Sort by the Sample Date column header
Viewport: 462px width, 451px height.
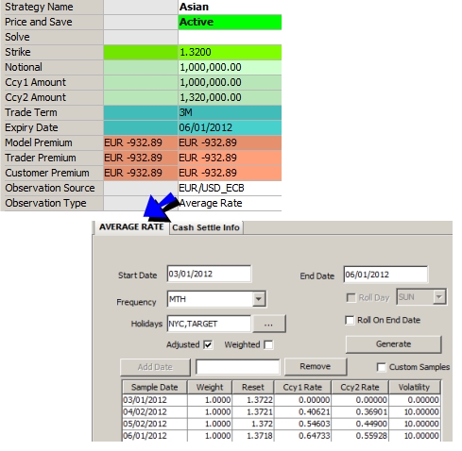click(x=155, y=387)
